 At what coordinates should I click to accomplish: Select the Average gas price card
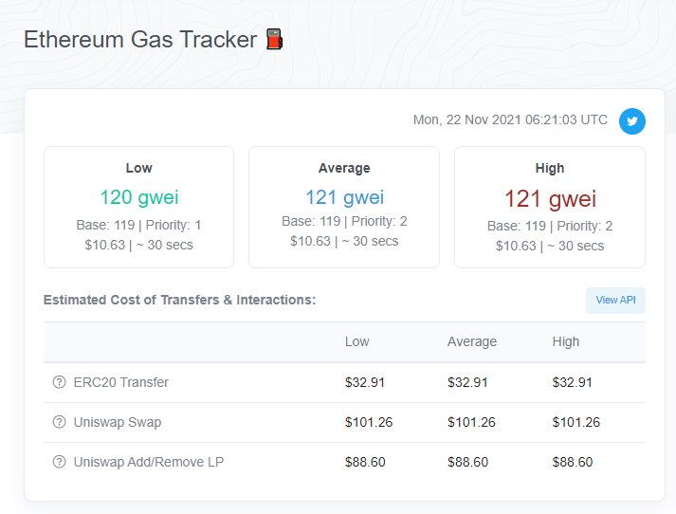tap(344, 207)
